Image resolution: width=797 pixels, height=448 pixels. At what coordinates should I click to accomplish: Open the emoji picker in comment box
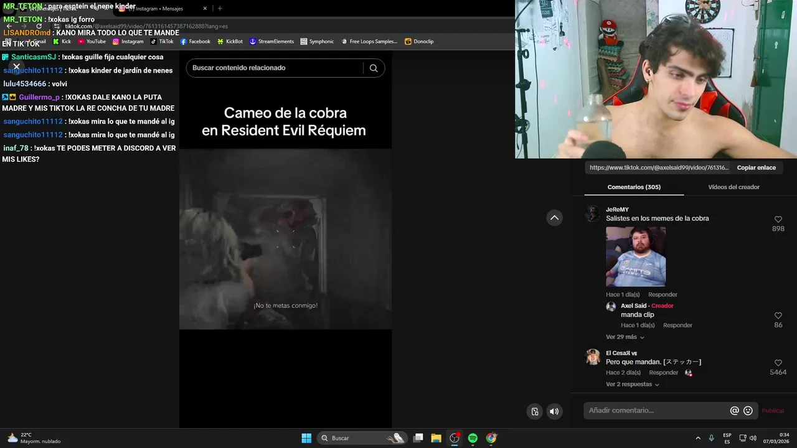pyautogui.click(x=748, y=411)
